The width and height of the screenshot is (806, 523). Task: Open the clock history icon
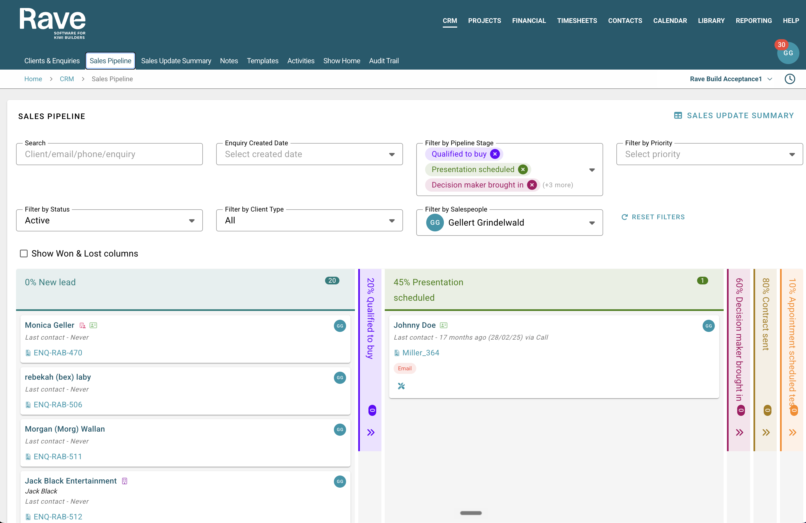tap(789, 79)
